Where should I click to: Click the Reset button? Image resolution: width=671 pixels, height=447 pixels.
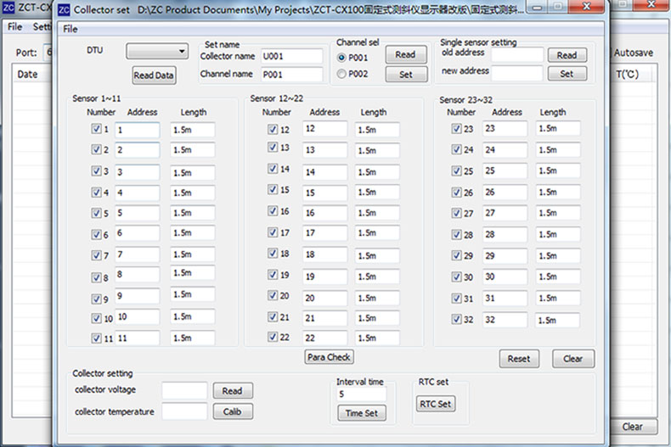518,359
